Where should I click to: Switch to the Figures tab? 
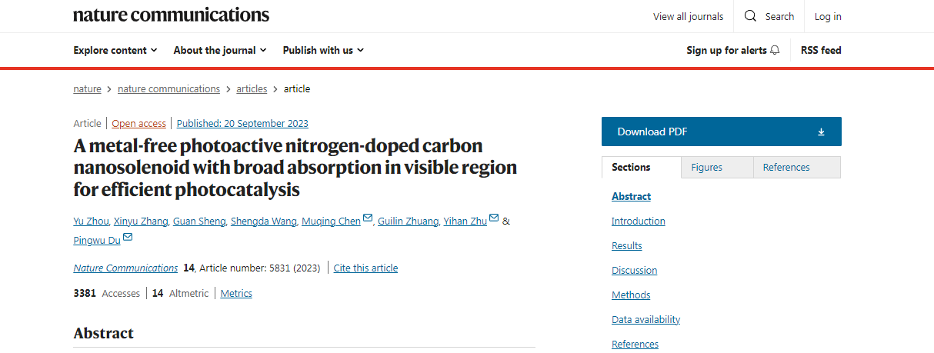point(706,167)
